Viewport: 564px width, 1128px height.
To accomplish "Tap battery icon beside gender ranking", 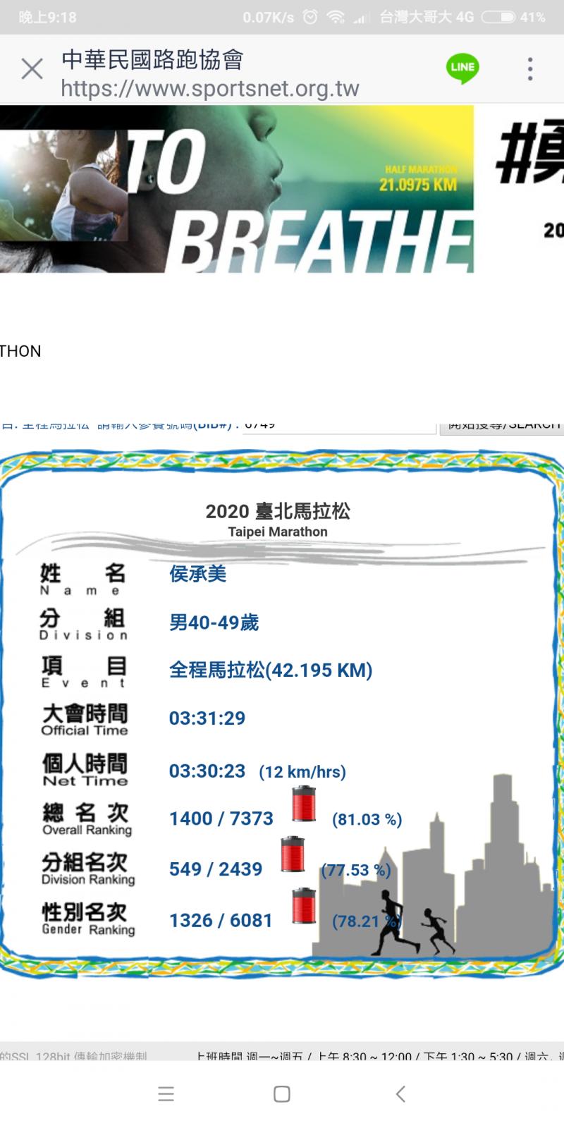I will (x=305, y=906).
